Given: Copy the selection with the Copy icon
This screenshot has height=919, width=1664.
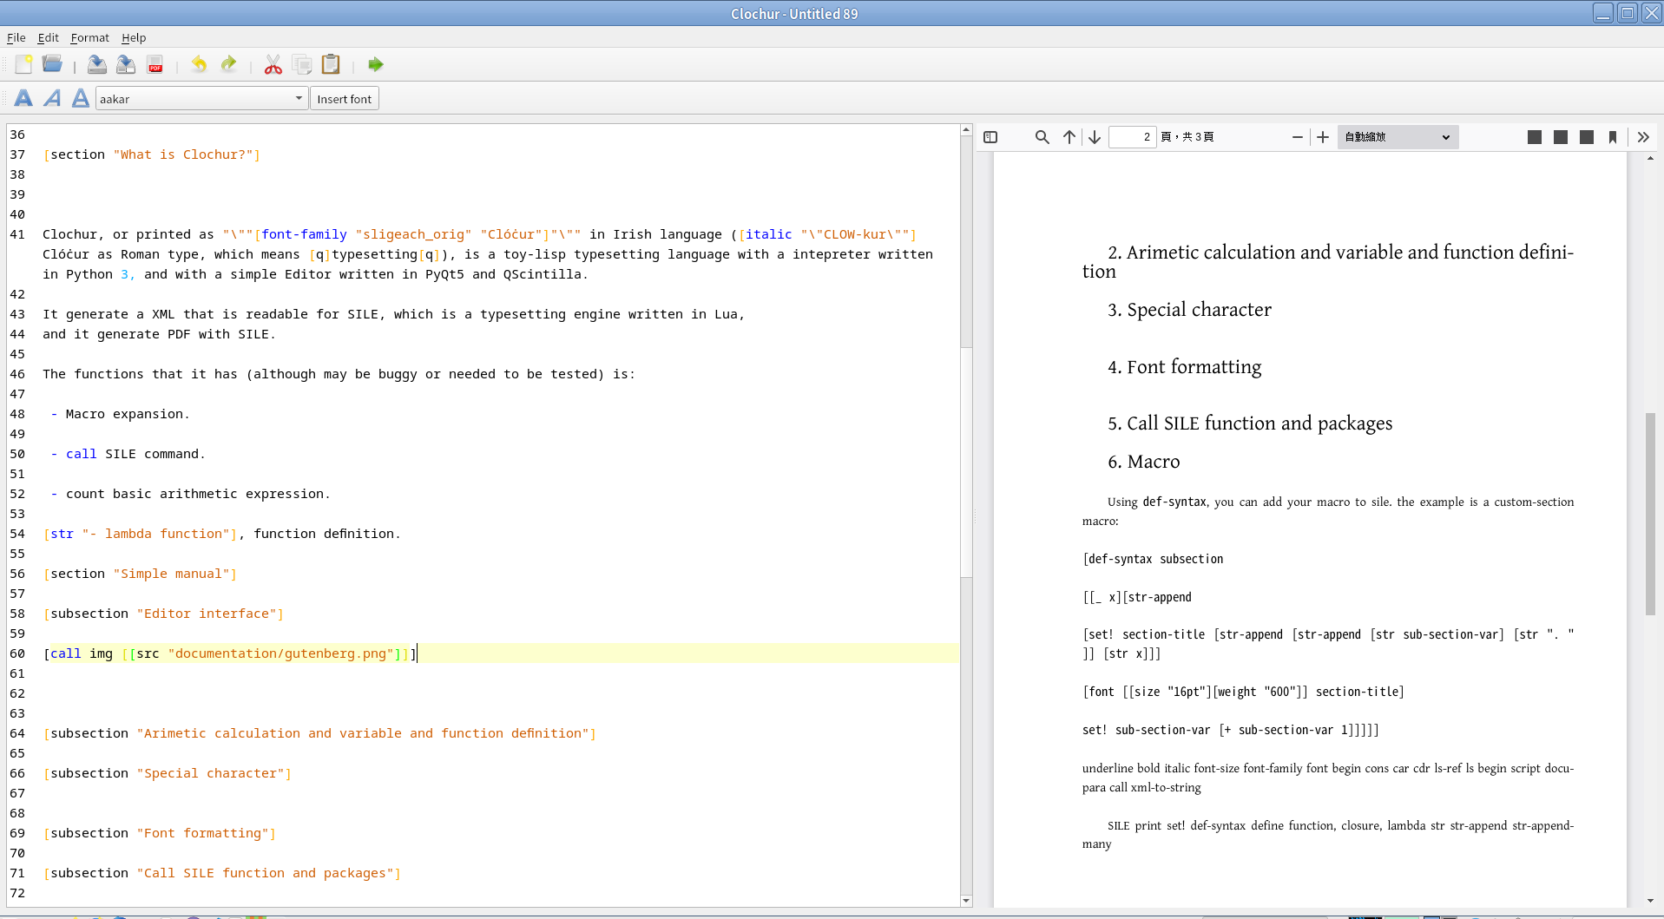Looking at the screenshot, I should pyautogui.click(x=301, y=64).
